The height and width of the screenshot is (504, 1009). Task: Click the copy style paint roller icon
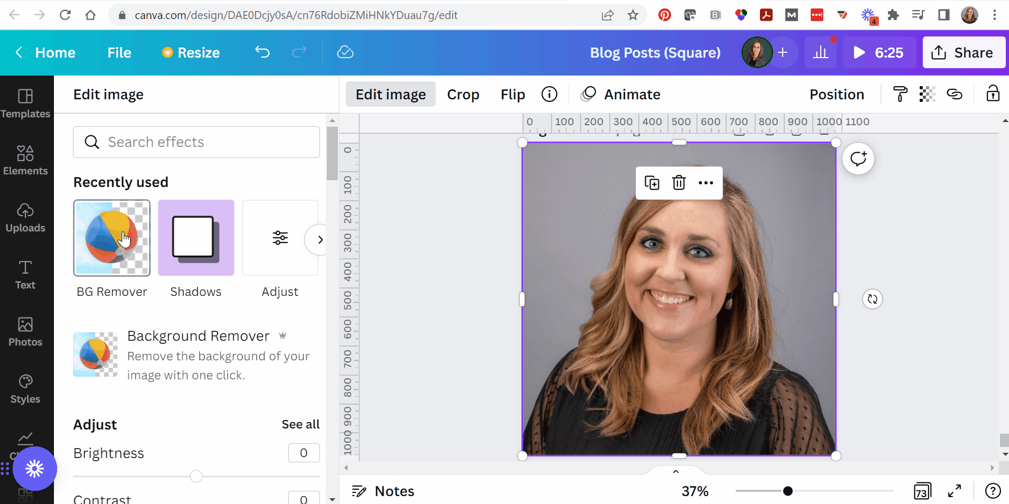click(x=900, y=94)
